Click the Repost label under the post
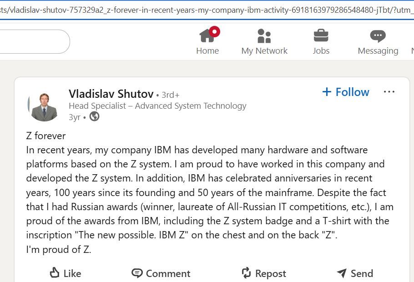The width and height of the screenshot is (414, 282). (271, 273)
